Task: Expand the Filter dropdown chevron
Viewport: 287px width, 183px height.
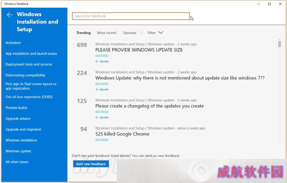Action: (x=161, y=33)
